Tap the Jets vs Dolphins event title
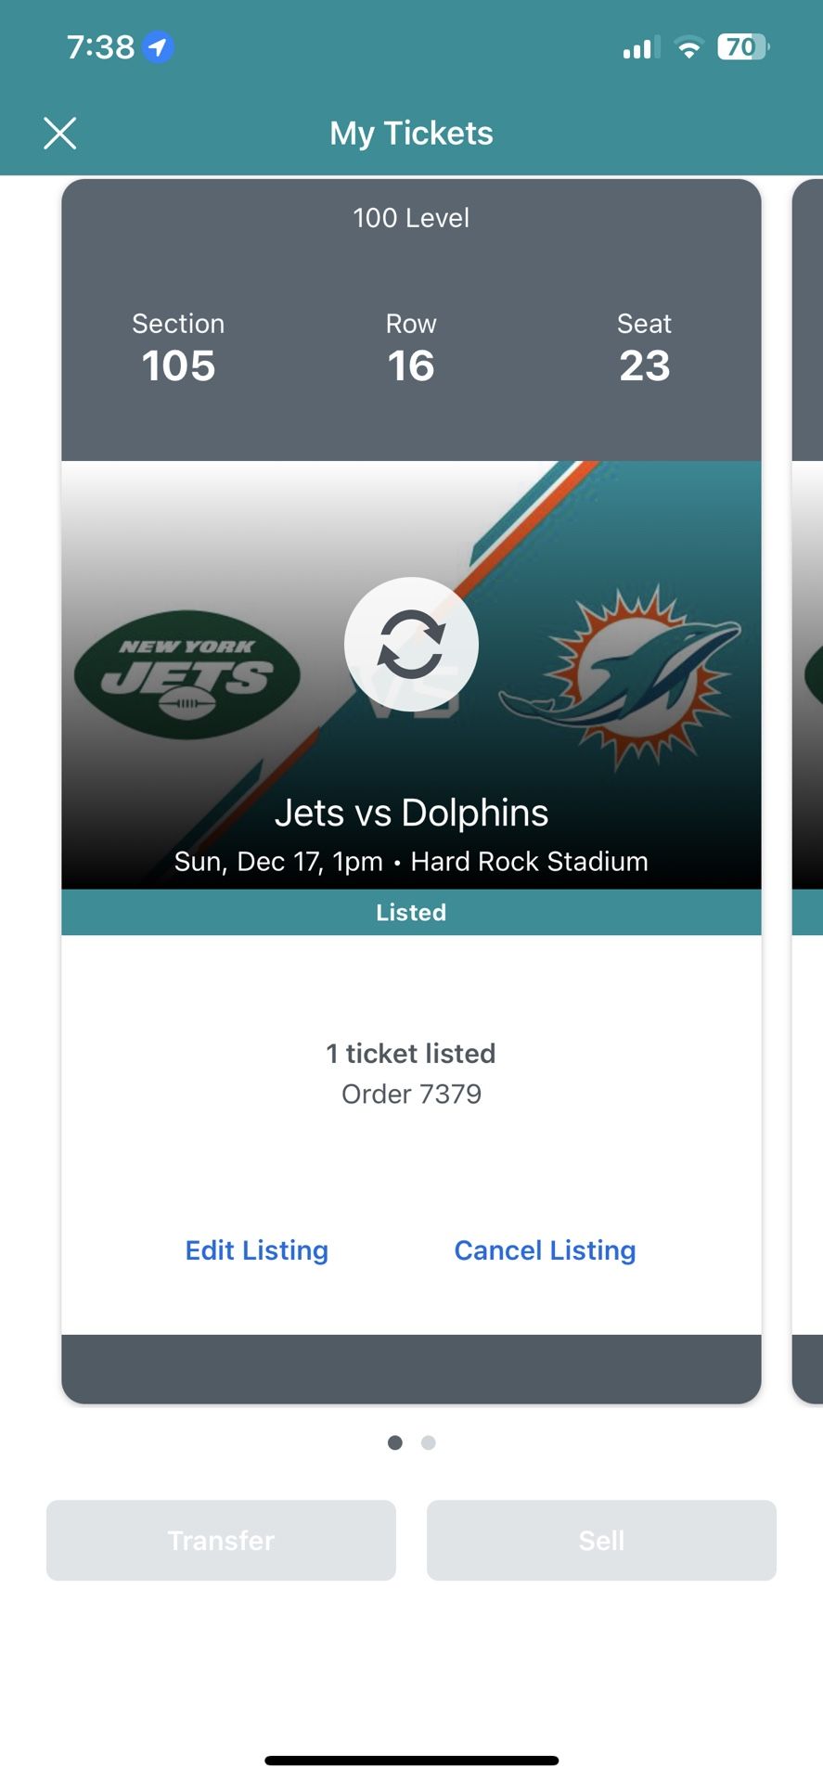 (411, 814)
